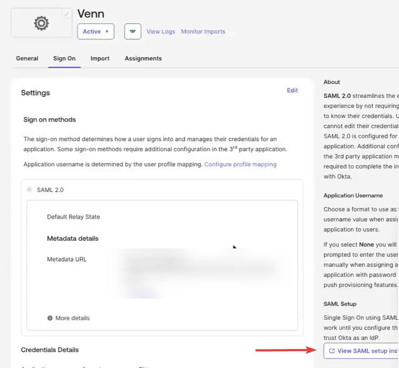Click Edit in the Settings panel
Screen dimensions: 399x368
coord(292,90)
